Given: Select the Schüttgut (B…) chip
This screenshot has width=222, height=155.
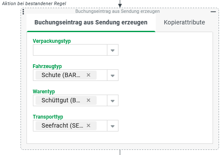Looking at the screenshot, I should tap(61, 100).
